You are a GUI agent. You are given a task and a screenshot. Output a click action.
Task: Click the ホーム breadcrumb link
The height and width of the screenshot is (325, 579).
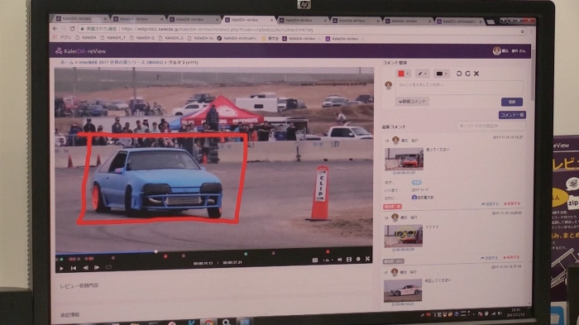(x=67, y=62)
